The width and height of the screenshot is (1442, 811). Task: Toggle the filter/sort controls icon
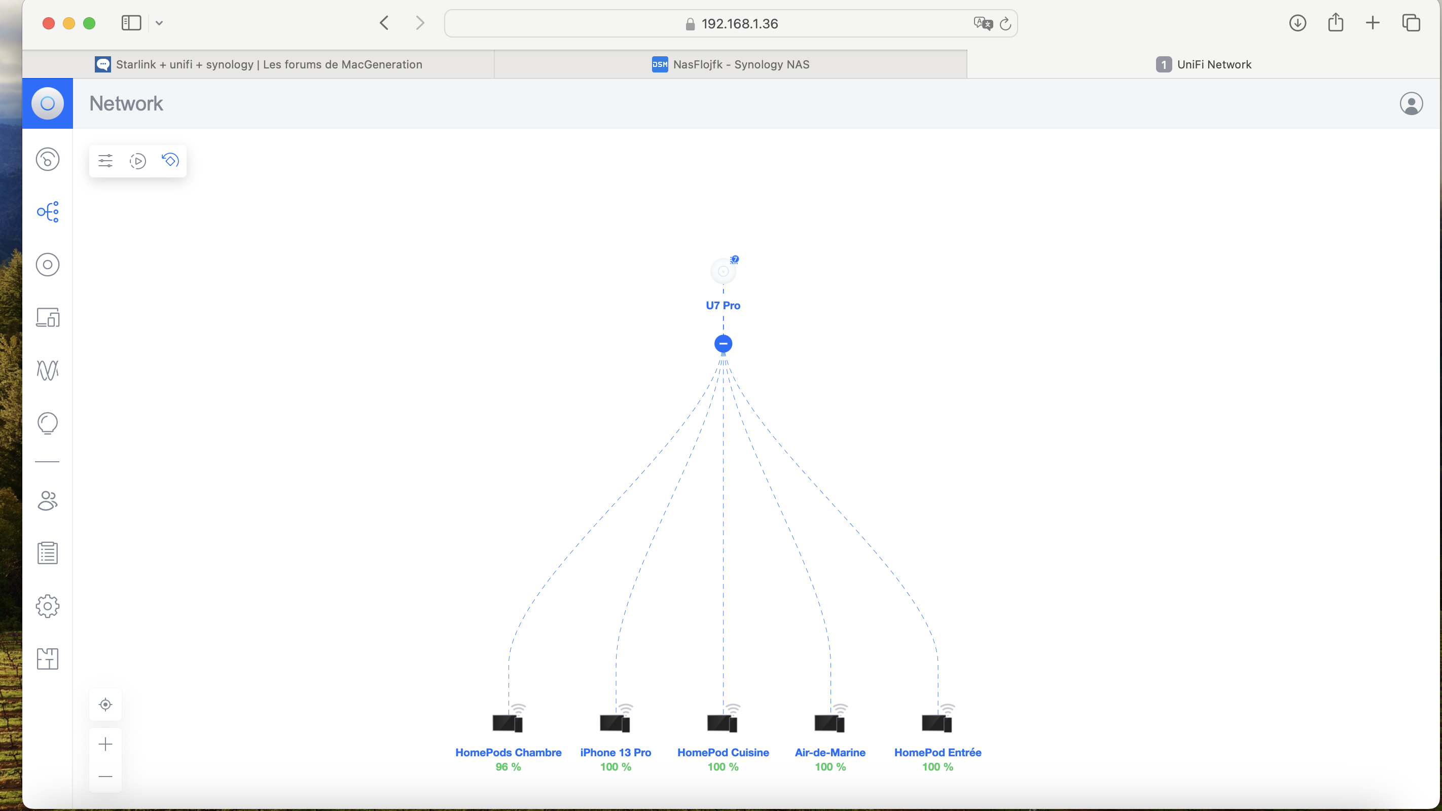[105, 160]
